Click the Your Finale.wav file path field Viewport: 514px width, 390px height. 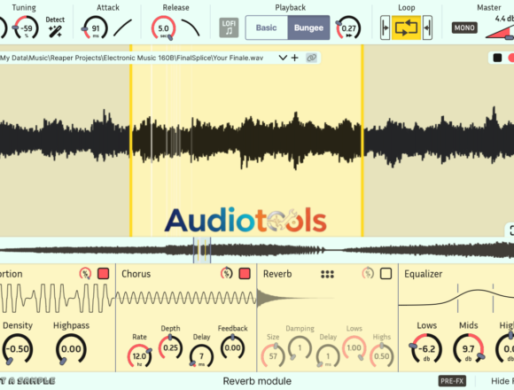[132, 58]
